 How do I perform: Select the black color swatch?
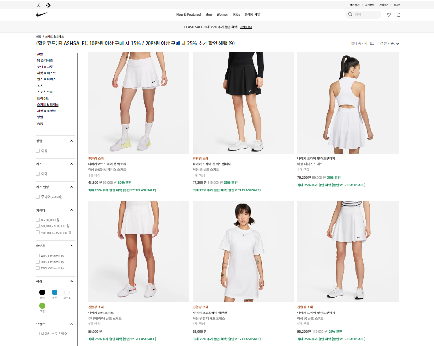tap(42, 292)
